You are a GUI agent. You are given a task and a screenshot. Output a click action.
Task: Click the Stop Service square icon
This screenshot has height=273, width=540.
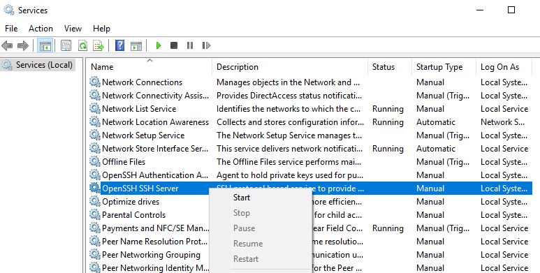pyautogui.click(x=174, y=45)
